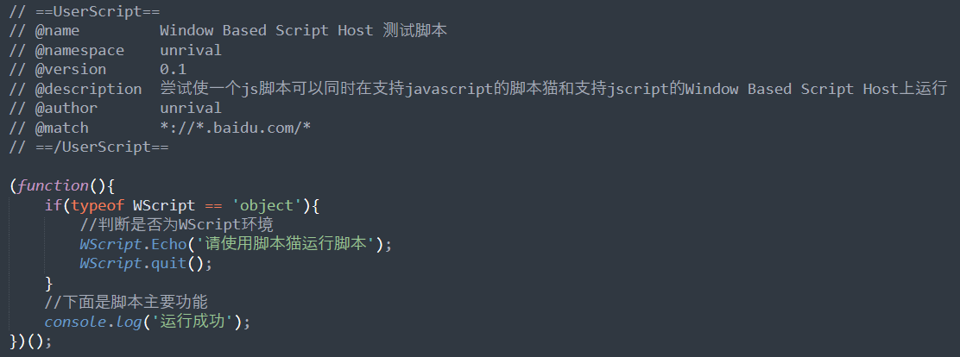Click the '请使用脚本猫运行脚本' string
Screen dimensions: 960x357
click(x=285, y=244)
